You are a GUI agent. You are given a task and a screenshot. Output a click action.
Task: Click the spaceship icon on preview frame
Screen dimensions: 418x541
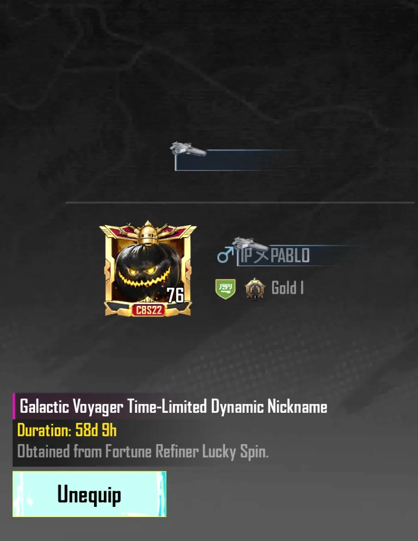click(x=188, y=149)
